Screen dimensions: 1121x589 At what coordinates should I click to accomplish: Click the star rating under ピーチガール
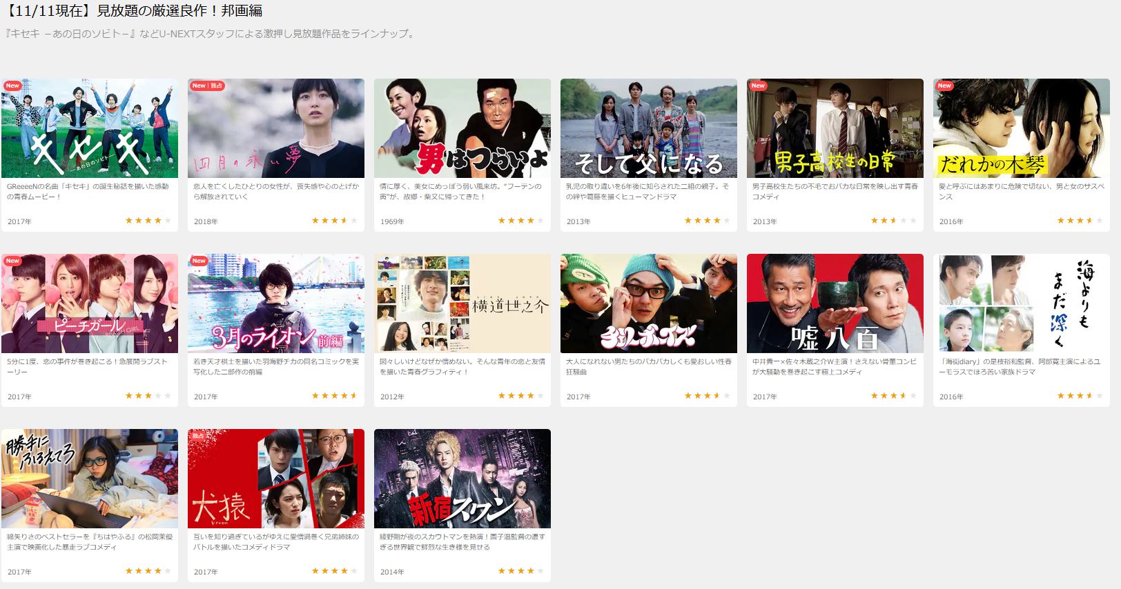[148, 396]
